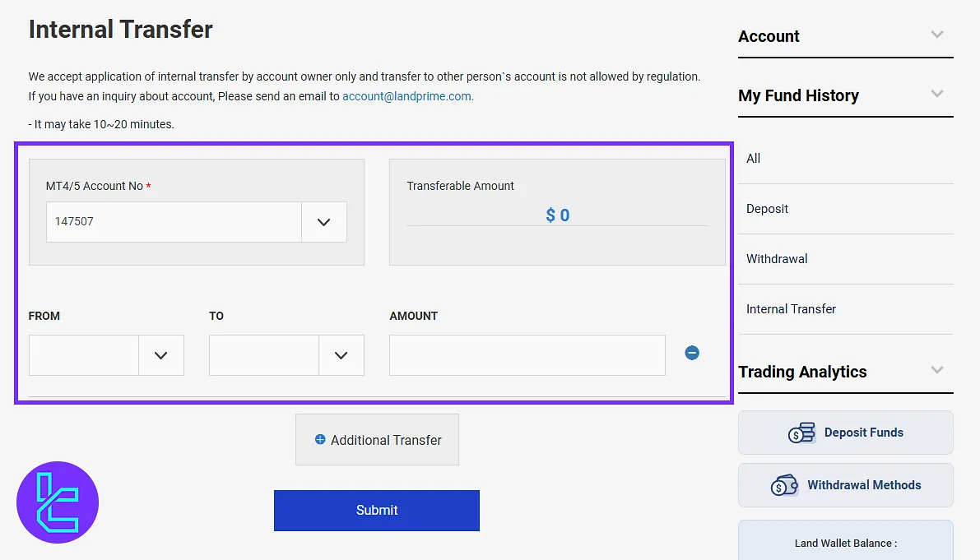Screen dimensions: 980x560
Task: Click the blue minus remove-row icon
Action: pyautogui.click(x=692, y=353)
